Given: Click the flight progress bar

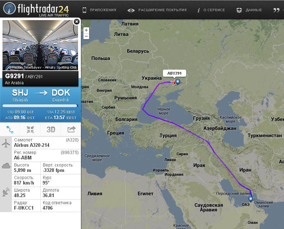Looking at the screenshot, I should point(40,106).
